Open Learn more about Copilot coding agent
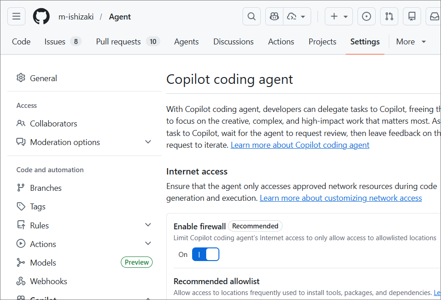 (300, 145)
